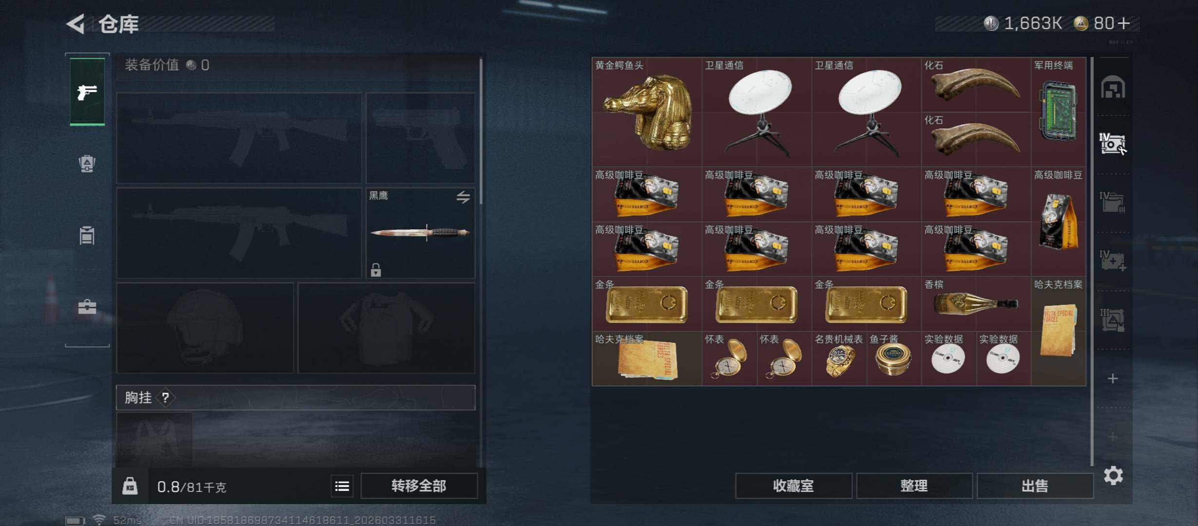
Task: Open the list view icon near 转移全部
Action: (342, 486)
